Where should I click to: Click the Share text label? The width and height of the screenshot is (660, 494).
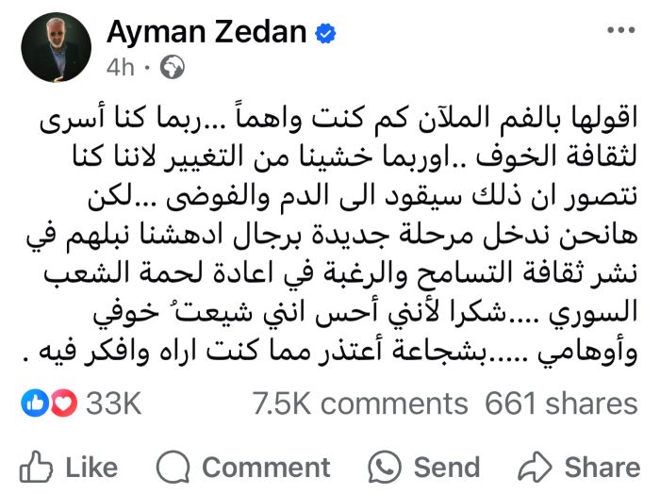point(602,468)
